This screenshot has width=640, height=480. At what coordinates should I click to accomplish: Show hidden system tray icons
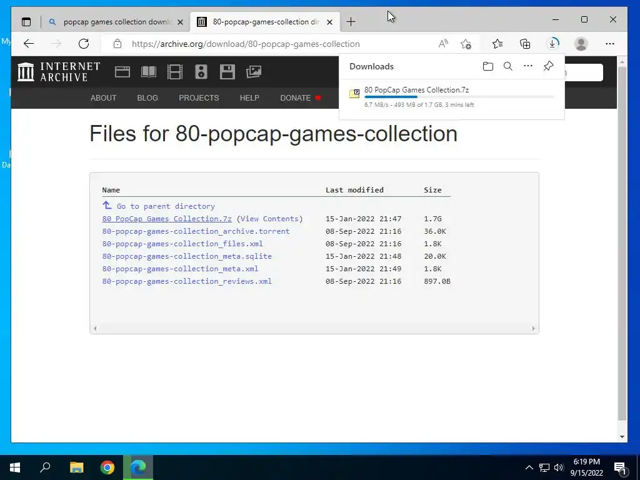(x=529, y=467)
